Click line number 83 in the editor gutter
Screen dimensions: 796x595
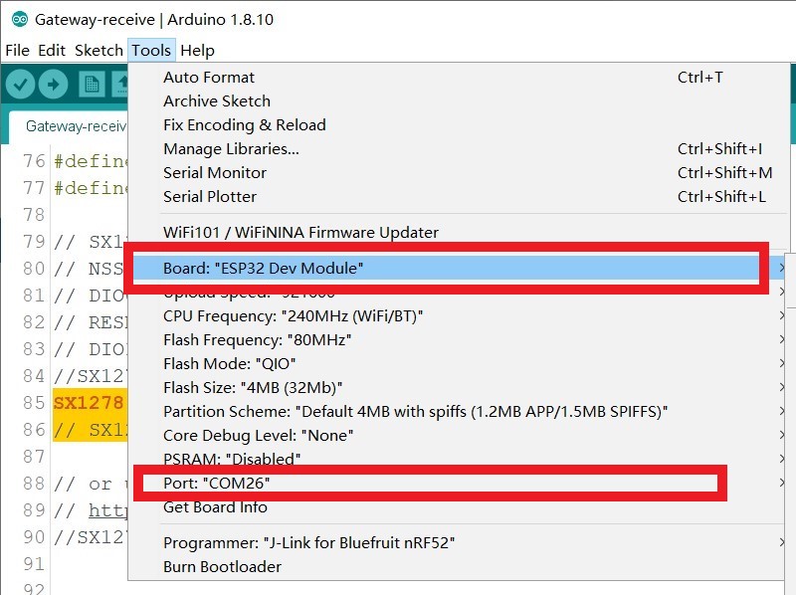[x=34, y=349]
